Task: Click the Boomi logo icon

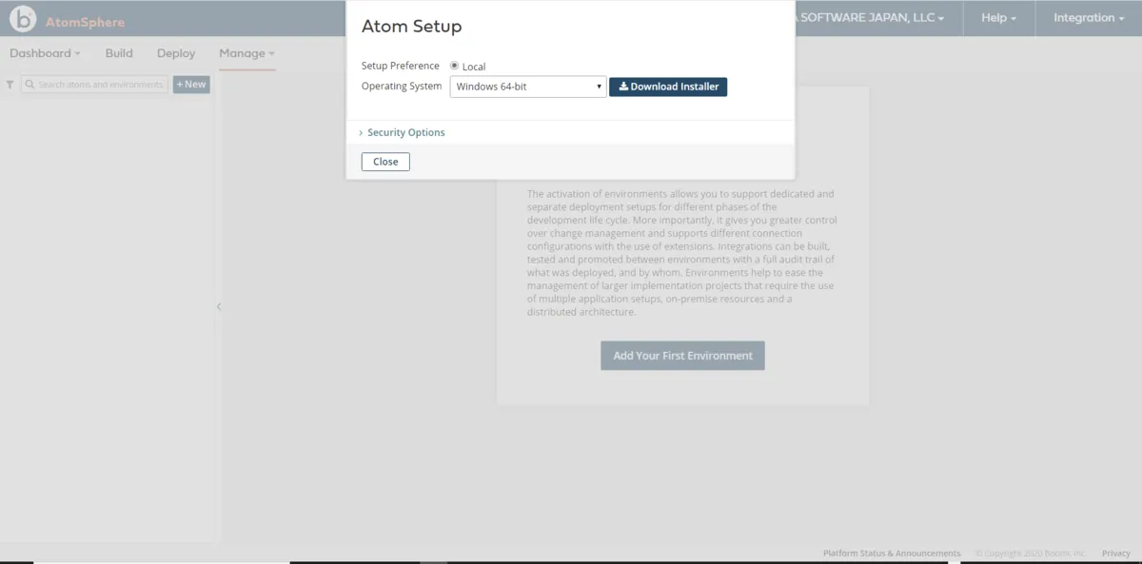Action: pos(23,19)
